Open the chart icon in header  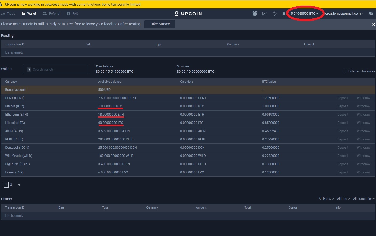point(265,14)
